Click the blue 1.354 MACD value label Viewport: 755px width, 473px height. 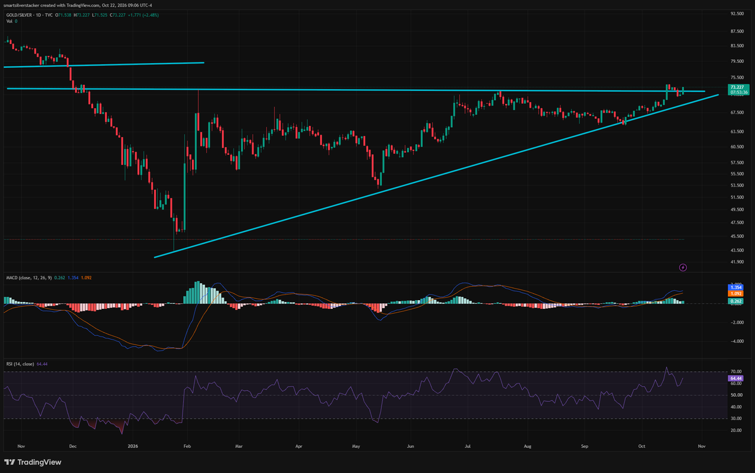tap(736, 287)
